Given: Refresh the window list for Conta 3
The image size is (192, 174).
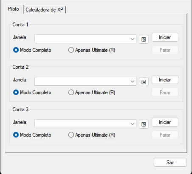Looking at the screenshot, I should (144, 124).
